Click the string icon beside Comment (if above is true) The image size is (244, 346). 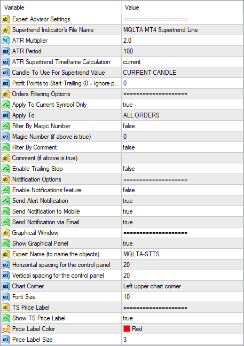pos(6,158)
